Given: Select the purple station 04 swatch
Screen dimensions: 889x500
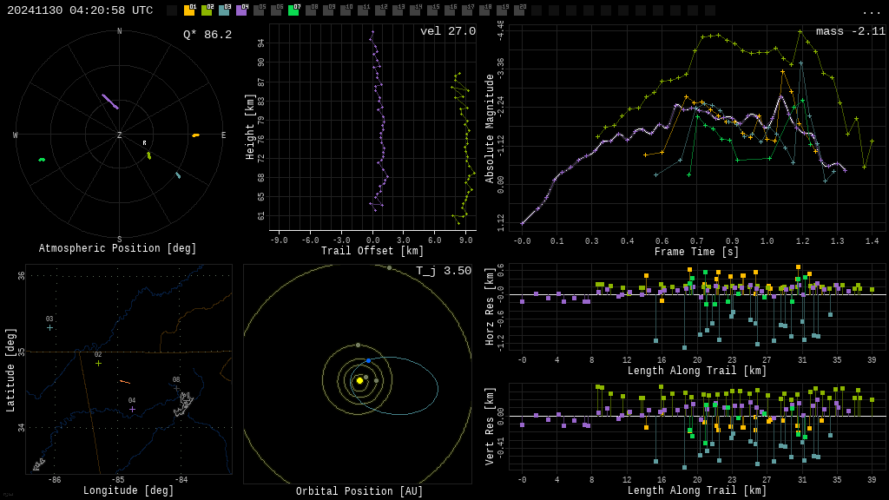Looking at the screenshot, I should pos(241,10).
